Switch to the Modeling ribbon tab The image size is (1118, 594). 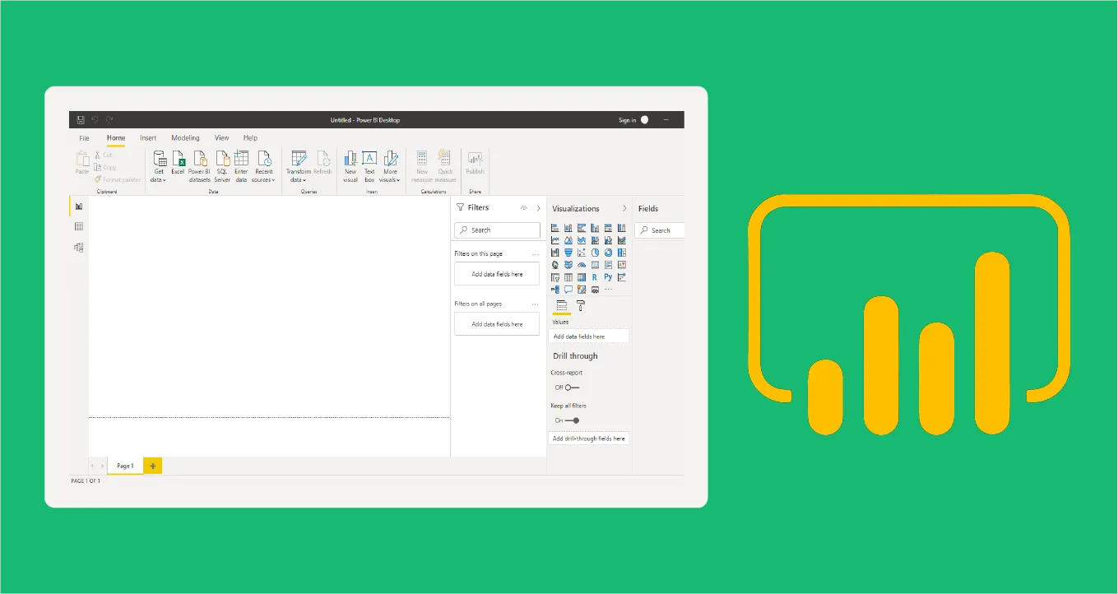click(185, 138)
